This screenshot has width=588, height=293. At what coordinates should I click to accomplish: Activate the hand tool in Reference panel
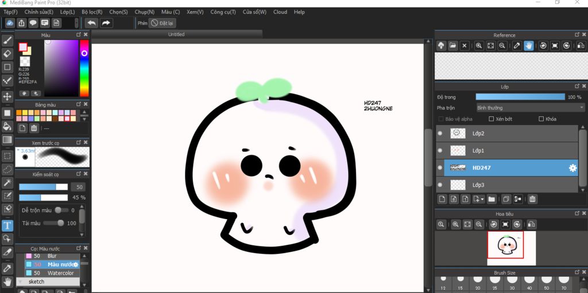click(x=529, y=46)
